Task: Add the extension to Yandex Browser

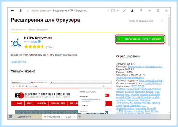Action: [140, 39]
